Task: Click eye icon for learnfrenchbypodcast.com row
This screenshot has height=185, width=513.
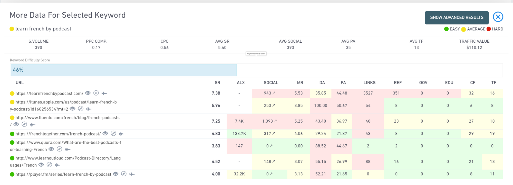Action: point(88,93)
